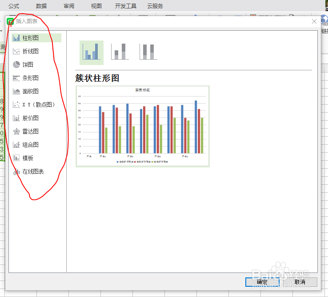Close the 插入图表 dialog
Viewport: 328px width, 297px height.
(314, 21)
